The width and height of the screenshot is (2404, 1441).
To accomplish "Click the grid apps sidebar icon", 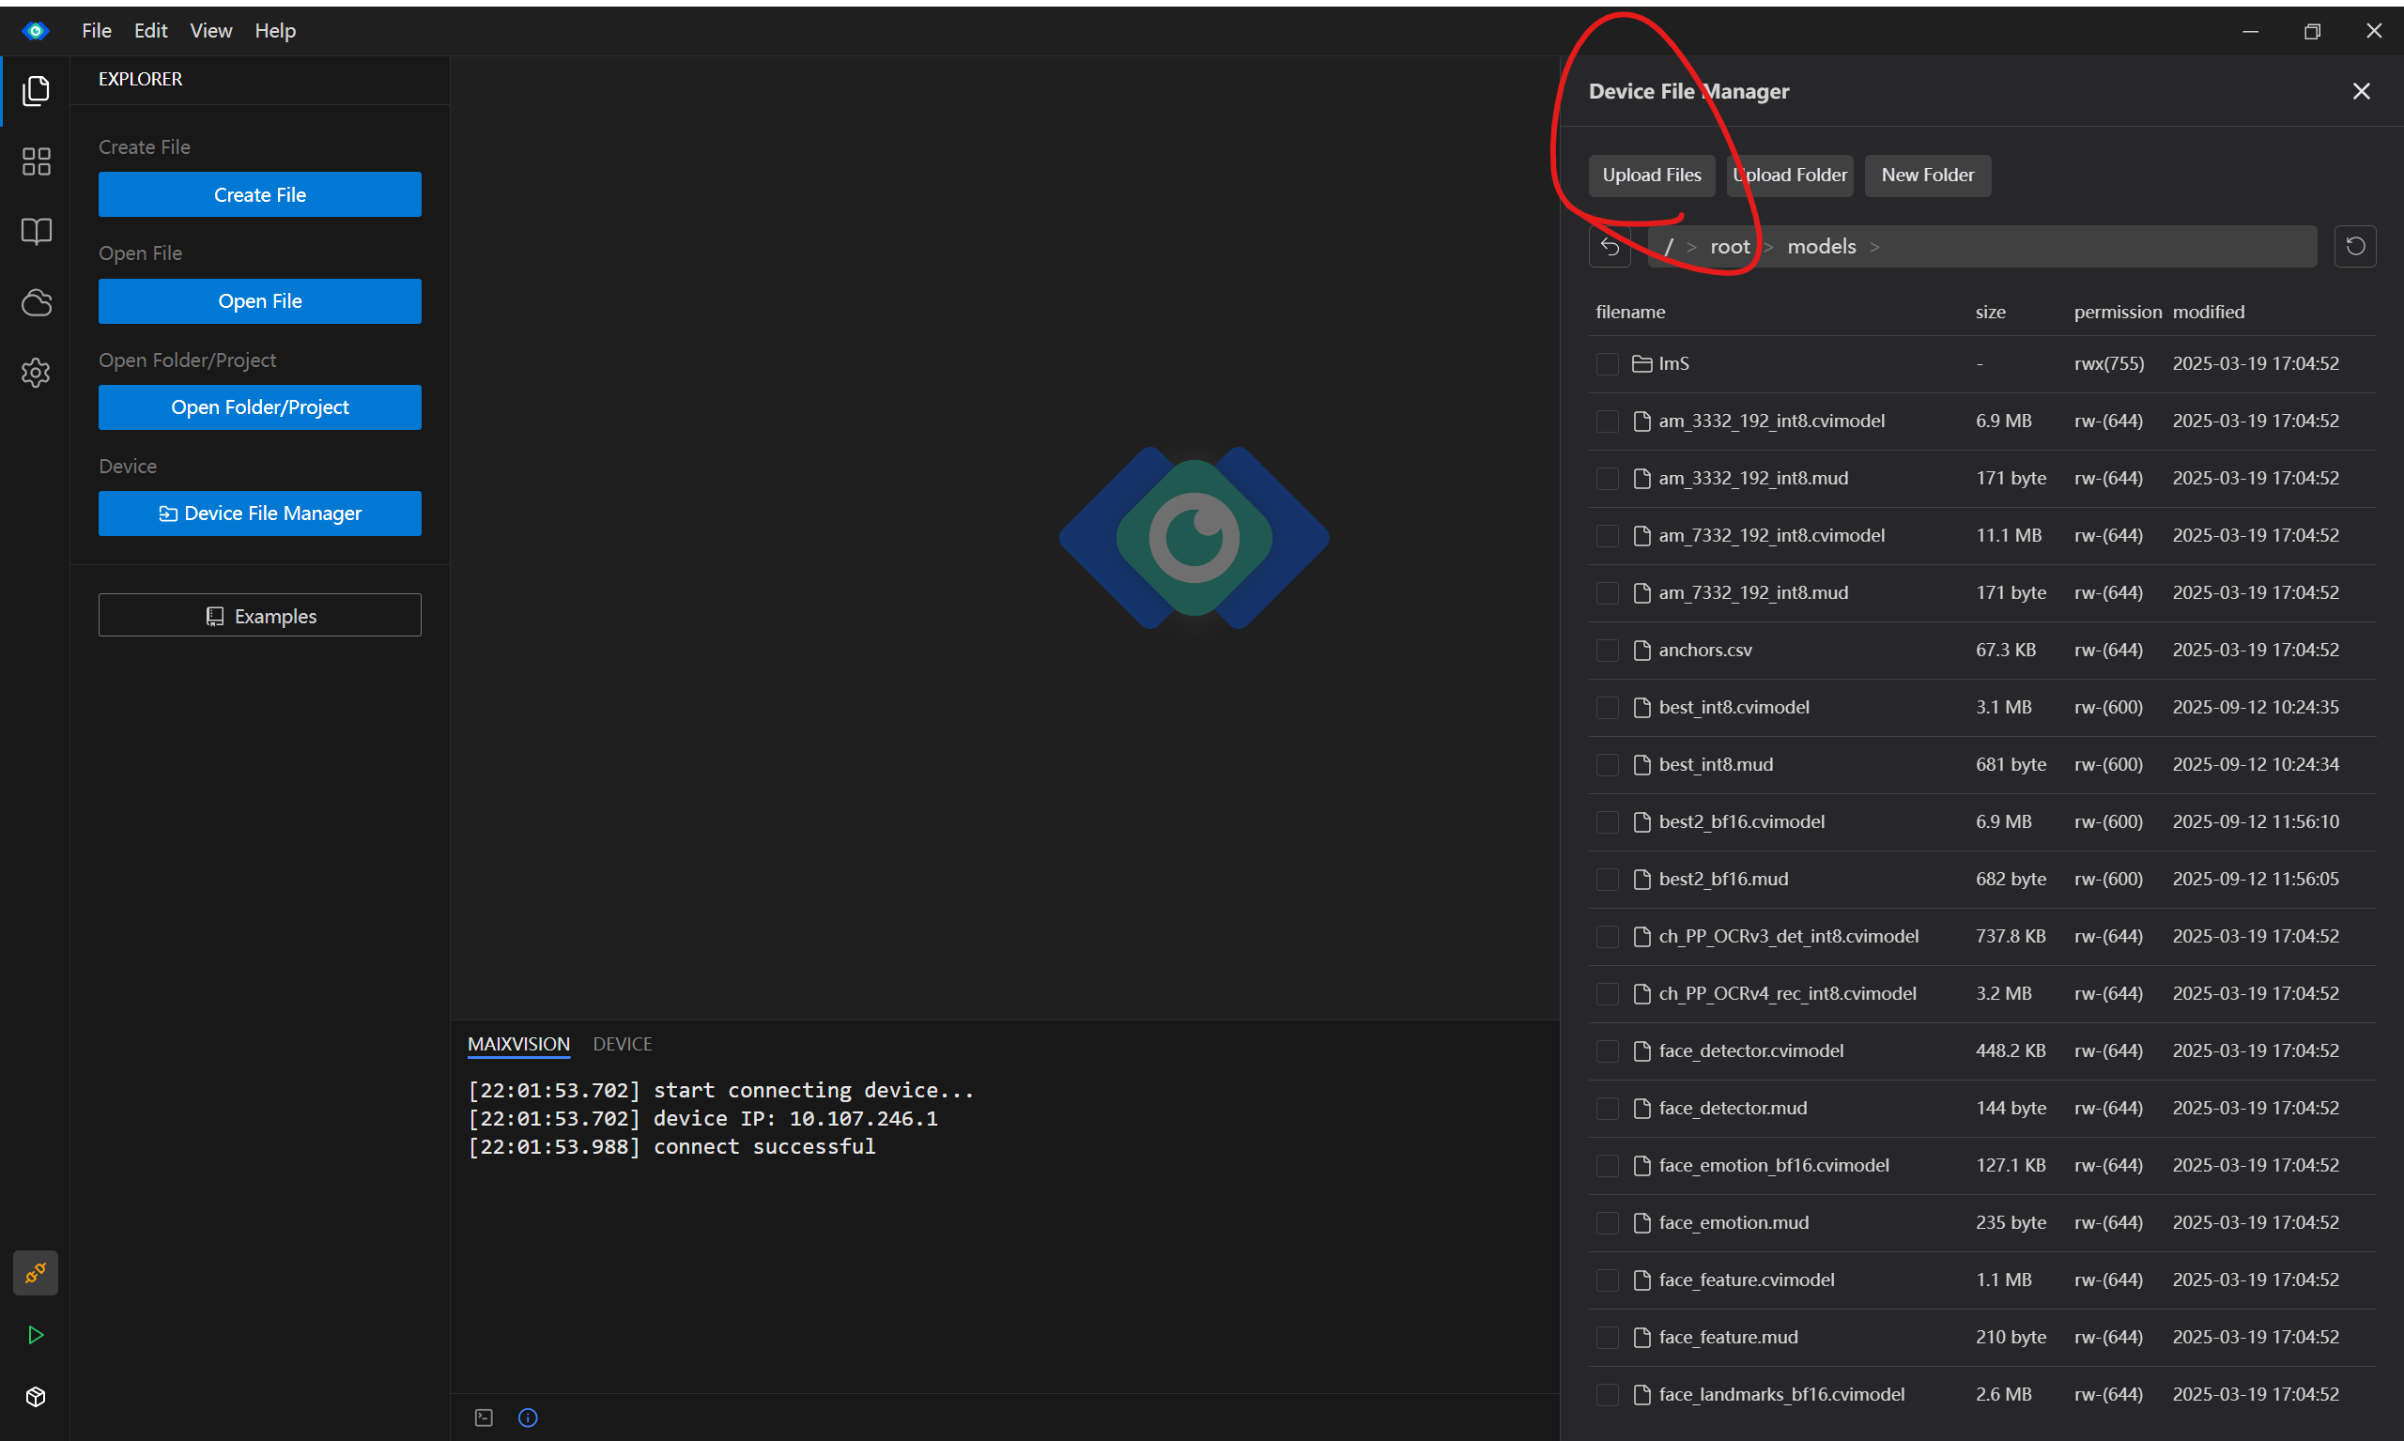I will click(36, 161).
